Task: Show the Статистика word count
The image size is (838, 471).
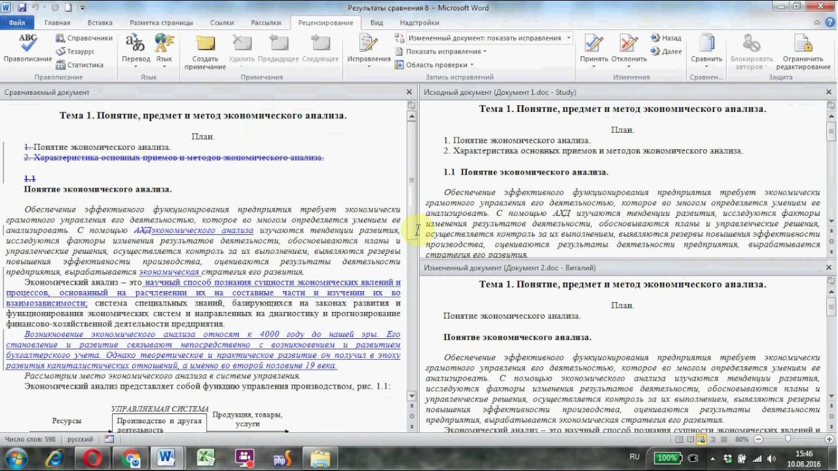Action: click(79, 65)
